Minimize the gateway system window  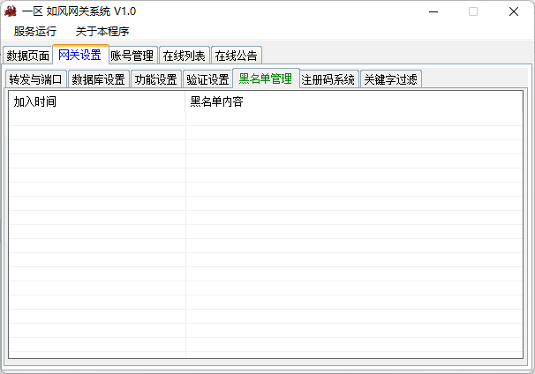click(433, 11)
